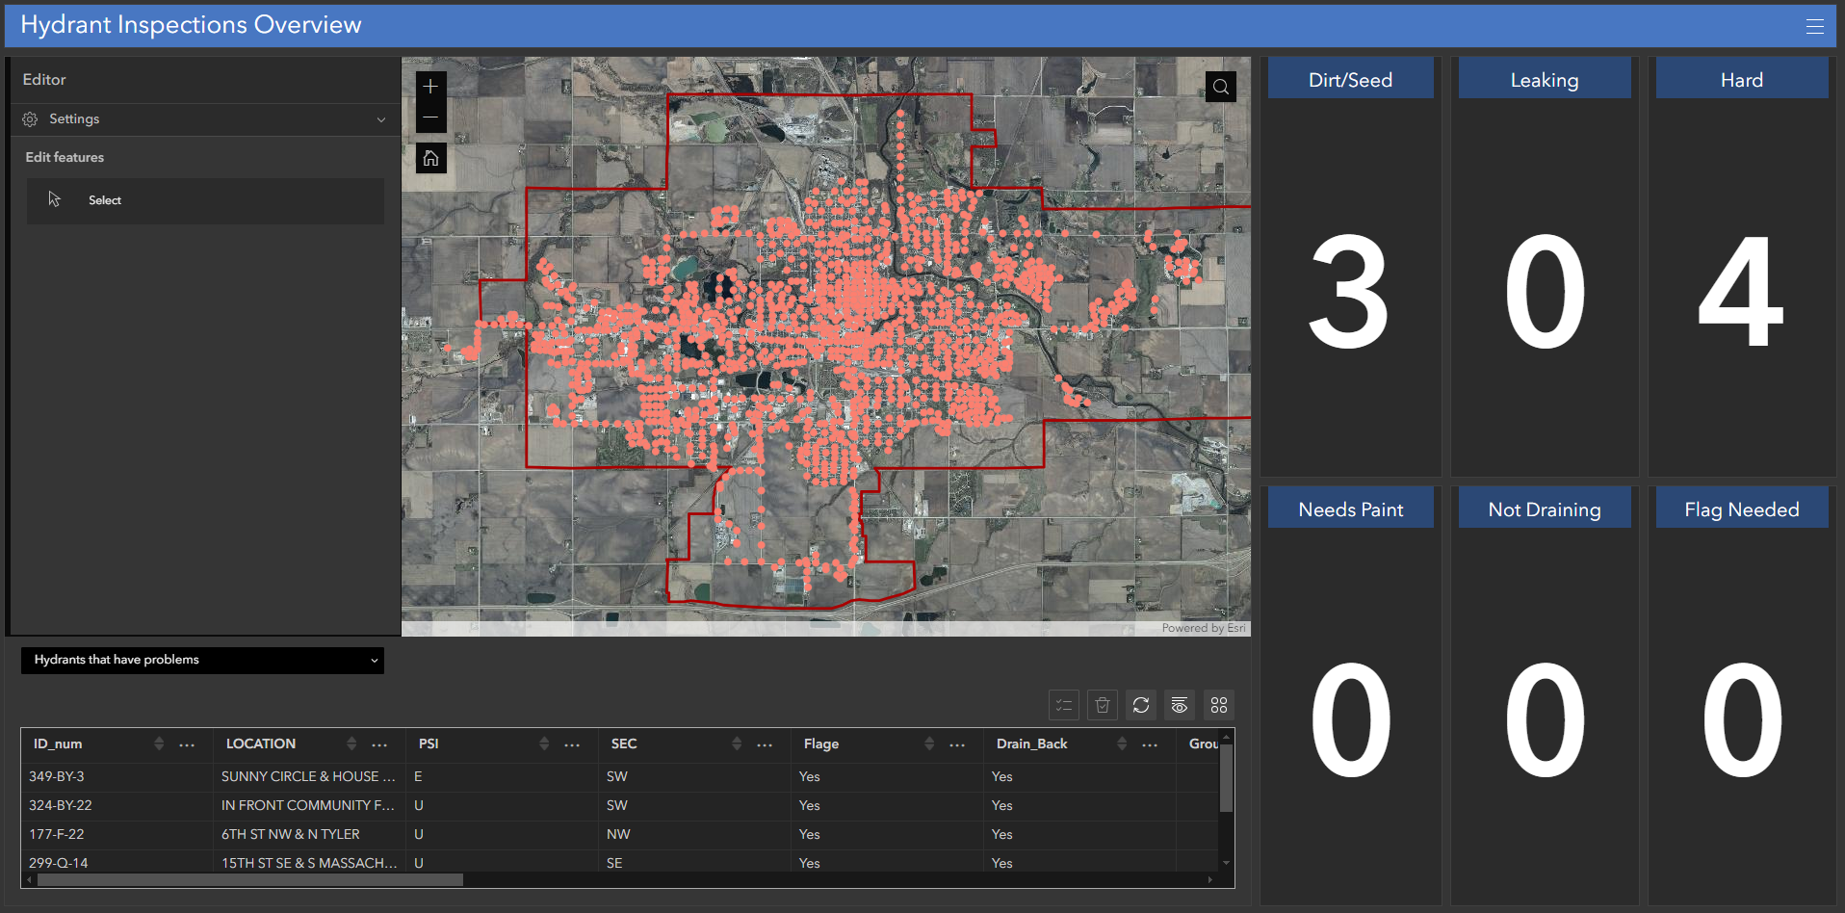Show selection list icon above the table
1845x913 pixels.
(1063, 704)
